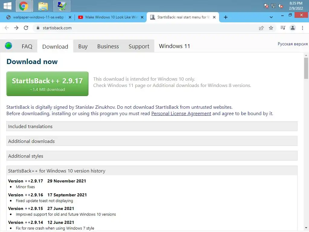
Task: Open the Chrome three-dot menu
Action: pyautogui.click(x=302, y=28)
